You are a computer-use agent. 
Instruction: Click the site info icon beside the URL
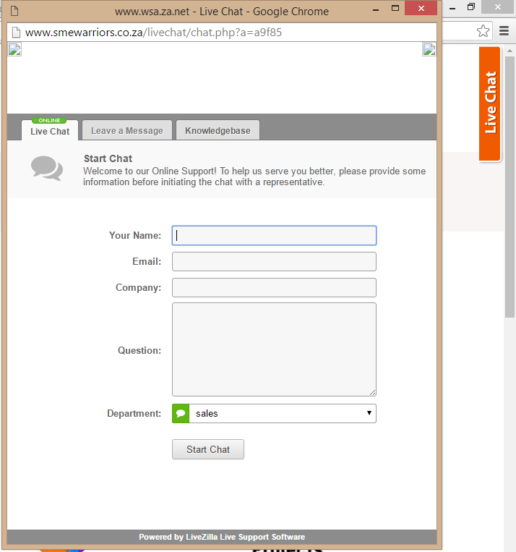click(x=15, y=33)
